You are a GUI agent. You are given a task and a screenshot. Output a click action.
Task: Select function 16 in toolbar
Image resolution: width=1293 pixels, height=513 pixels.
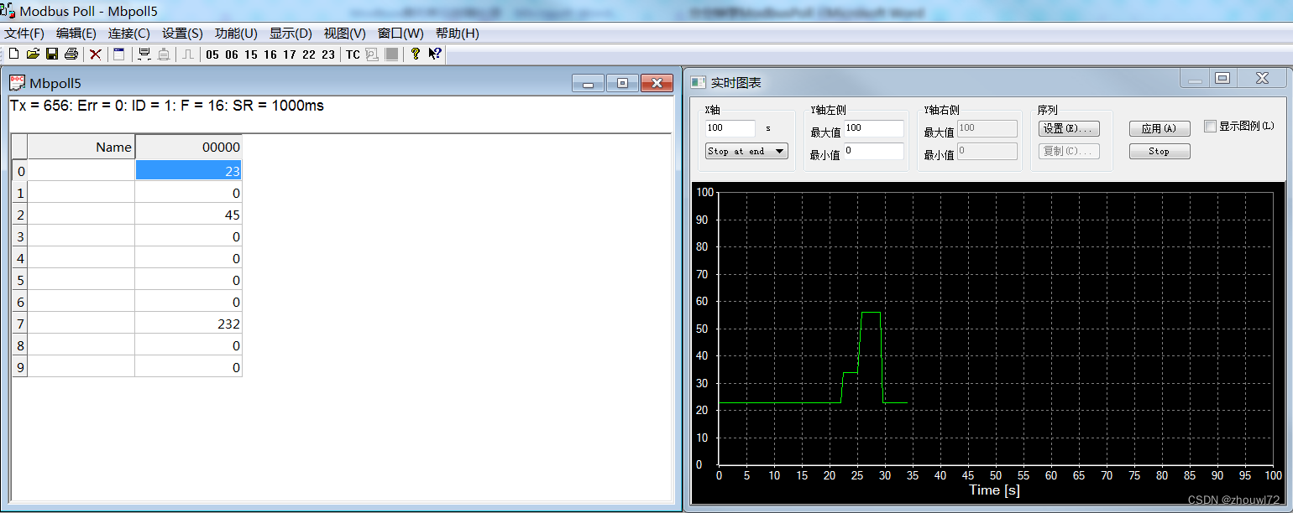tap(270, 54)
